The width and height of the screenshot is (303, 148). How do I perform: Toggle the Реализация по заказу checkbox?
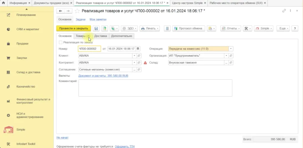tap(60, 42)
